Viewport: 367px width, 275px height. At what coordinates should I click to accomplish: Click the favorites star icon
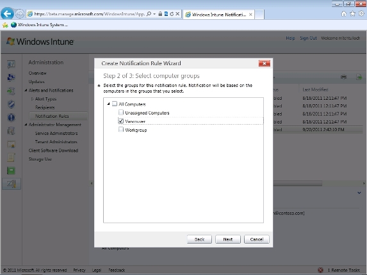click(x=352, y=14)
